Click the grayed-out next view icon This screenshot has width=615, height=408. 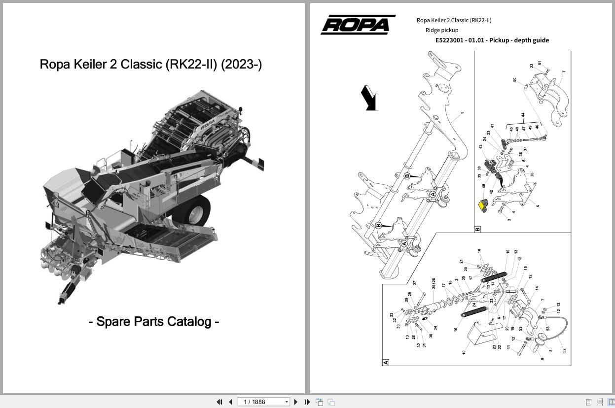point(331,402)
